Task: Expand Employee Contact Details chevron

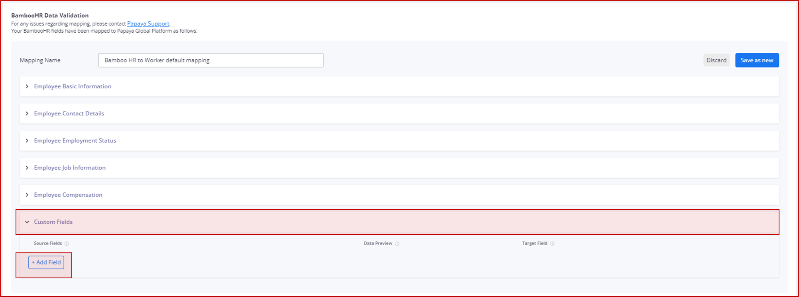Action: tap(27, 113)
